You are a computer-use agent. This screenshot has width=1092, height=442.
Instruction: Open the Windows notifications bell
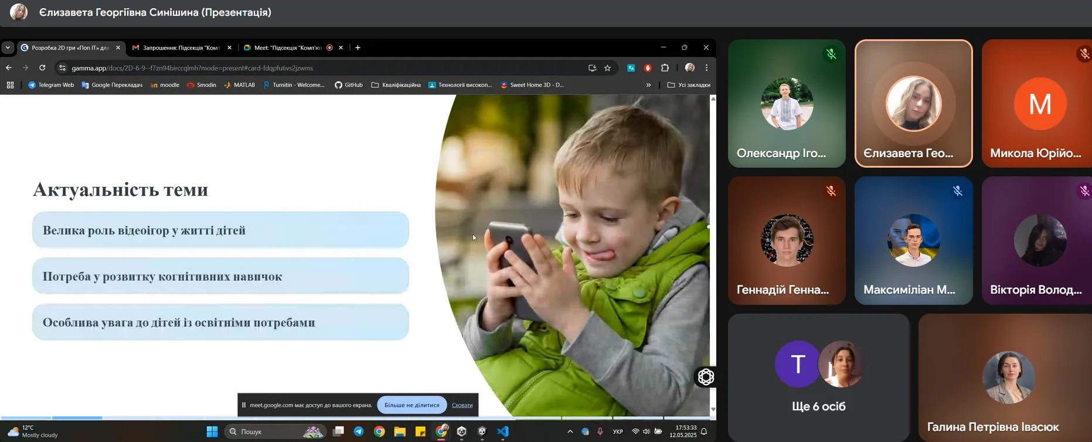(704, 432)
